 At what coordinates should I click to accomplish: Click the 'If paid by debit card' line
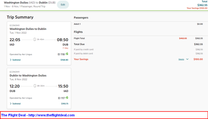point(138,54)
